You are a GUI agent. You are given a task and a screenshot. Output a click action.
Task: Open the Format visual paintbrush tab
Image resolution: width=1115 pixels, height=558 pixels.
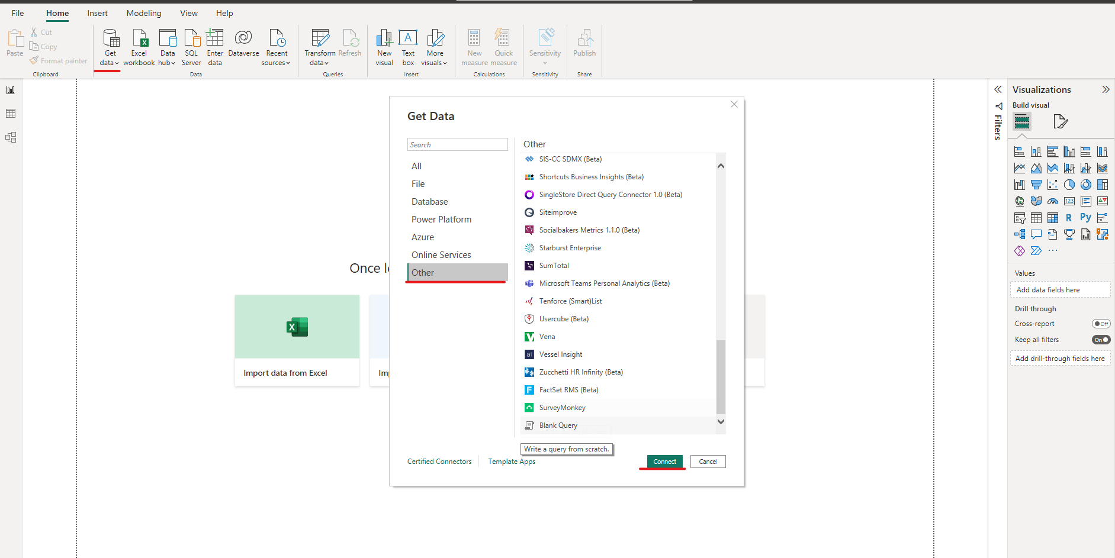pyautogui.click(x=1061, y=122)
